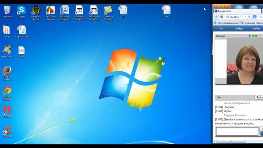Open the Camtasia Studio 7 shortcut
This screenshot has height=148, width=263.
coord(108,13)
